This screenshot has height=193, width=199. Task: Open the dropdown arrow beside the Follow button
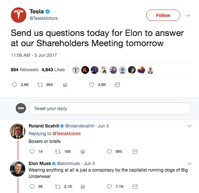pos(188,15)
